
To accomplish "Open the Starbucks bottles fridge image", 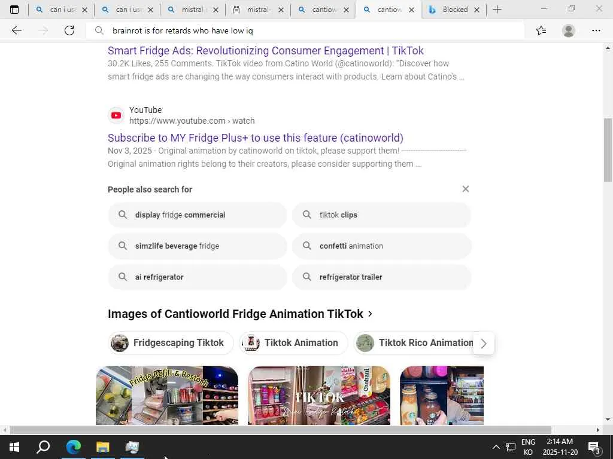I will coord(442,395).
